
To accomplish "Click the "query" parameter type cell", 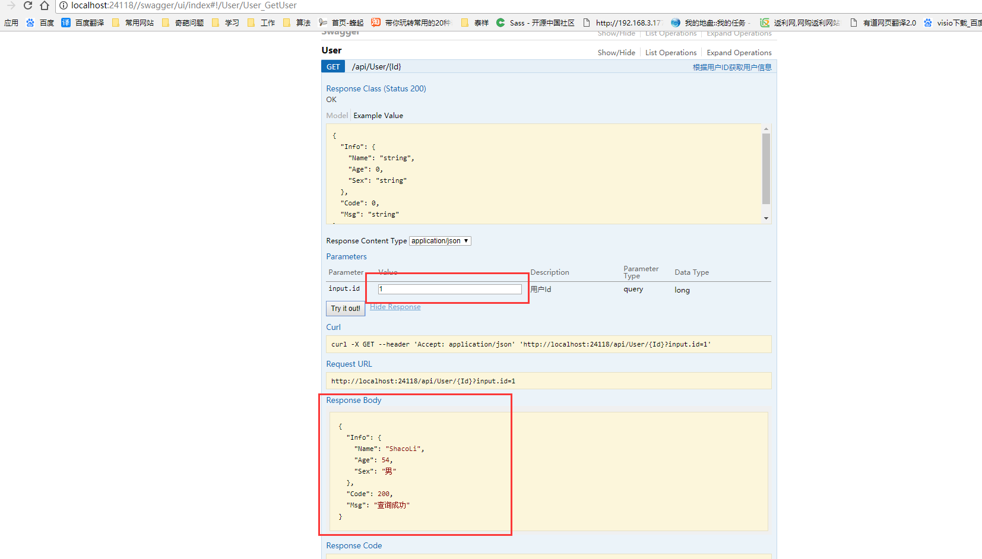I will [x=633, y=289].
